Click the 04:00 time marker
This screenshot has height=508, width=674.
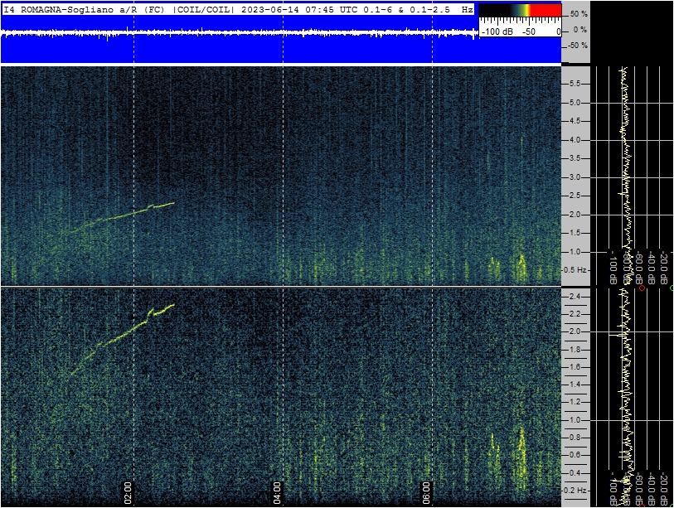(x=277, y=493)
